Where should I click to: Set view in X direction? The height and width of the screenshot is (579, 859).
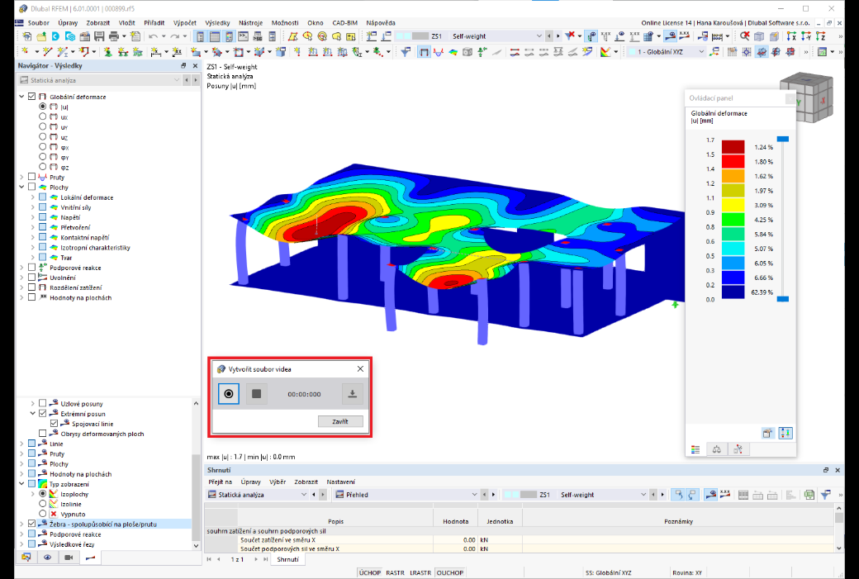791,36
